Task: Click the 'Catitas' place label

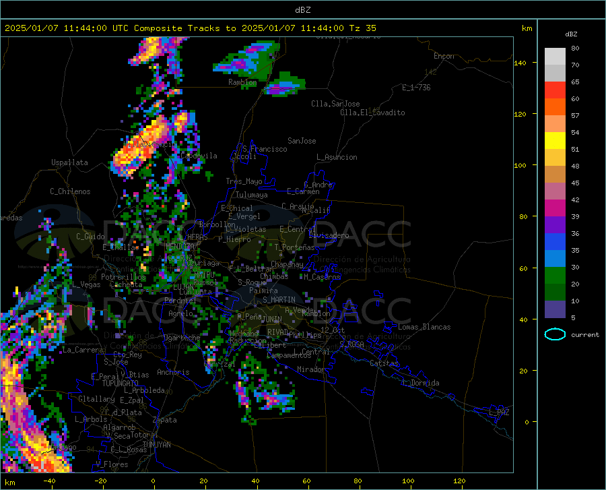Action: tap(384, 363)
